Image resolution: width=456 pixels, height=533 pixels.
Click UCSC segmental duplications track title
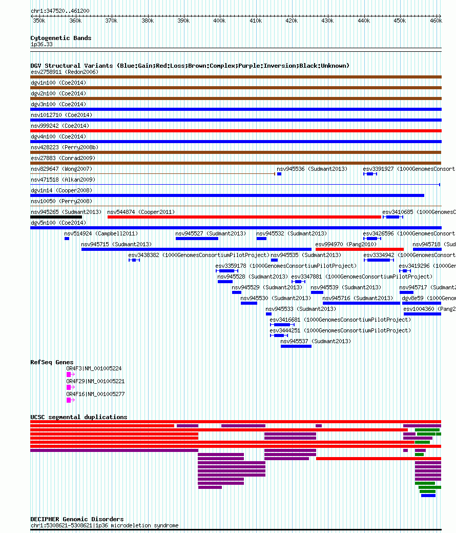79,417
